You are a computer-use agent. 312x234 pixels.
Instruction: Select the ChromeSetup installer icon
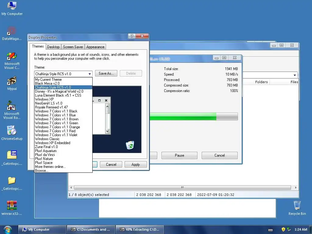pyautogui.click(x=12, y=133)
